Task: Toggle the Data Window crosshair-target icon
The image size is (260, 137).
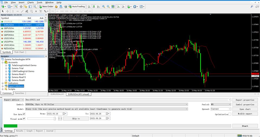Action: (x=21, y=6)
